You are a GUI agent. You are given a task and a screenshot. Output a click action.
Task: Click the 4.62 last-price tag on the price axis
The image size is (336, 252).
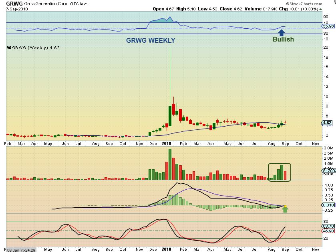(x=327, y=123)
